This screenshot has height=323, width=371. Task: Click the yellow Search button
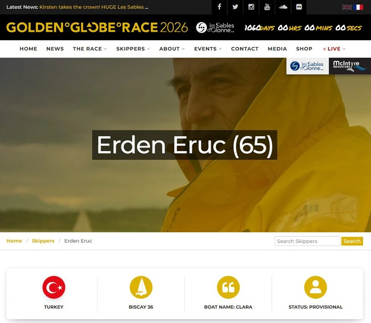pos(352,241)
